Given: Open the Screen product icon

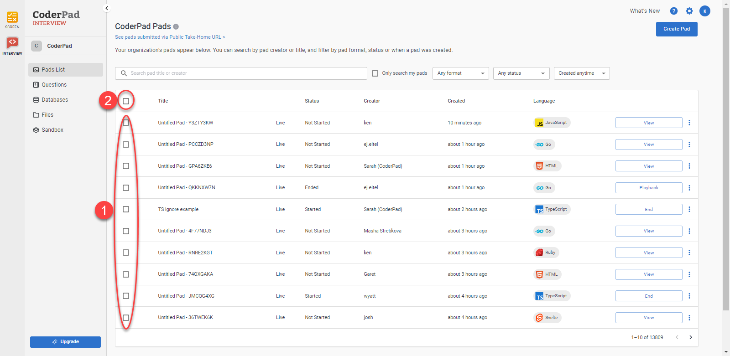Looking at the screenshot, I should click(12, 18).
